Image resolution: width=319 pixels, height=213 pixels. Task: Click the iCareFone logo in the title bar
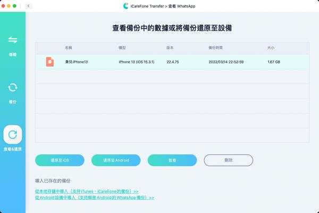pos(125,6)
